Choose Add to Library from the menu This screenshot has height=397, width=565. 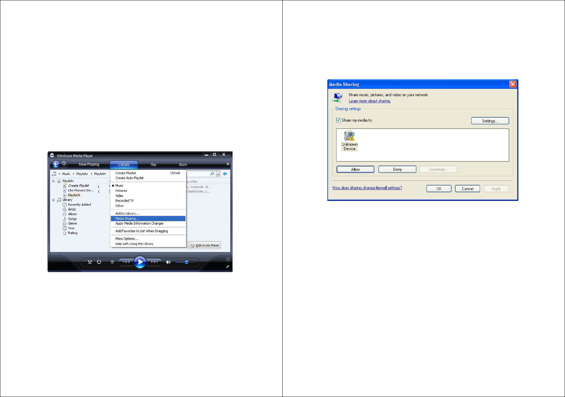[x=148, y=213]
